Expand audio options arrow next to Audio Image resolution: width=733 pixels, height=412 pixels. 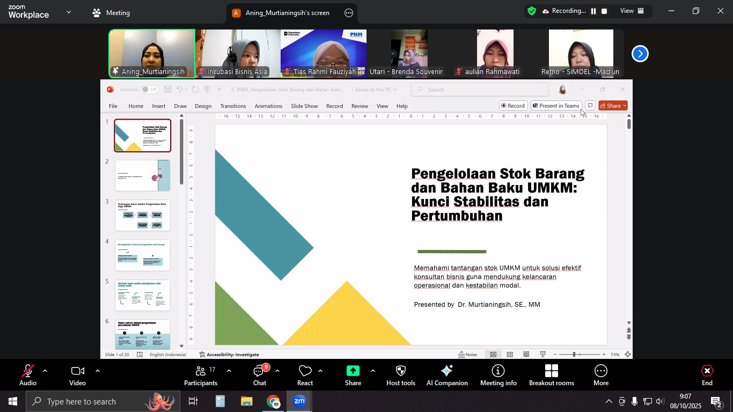[45, 371]
